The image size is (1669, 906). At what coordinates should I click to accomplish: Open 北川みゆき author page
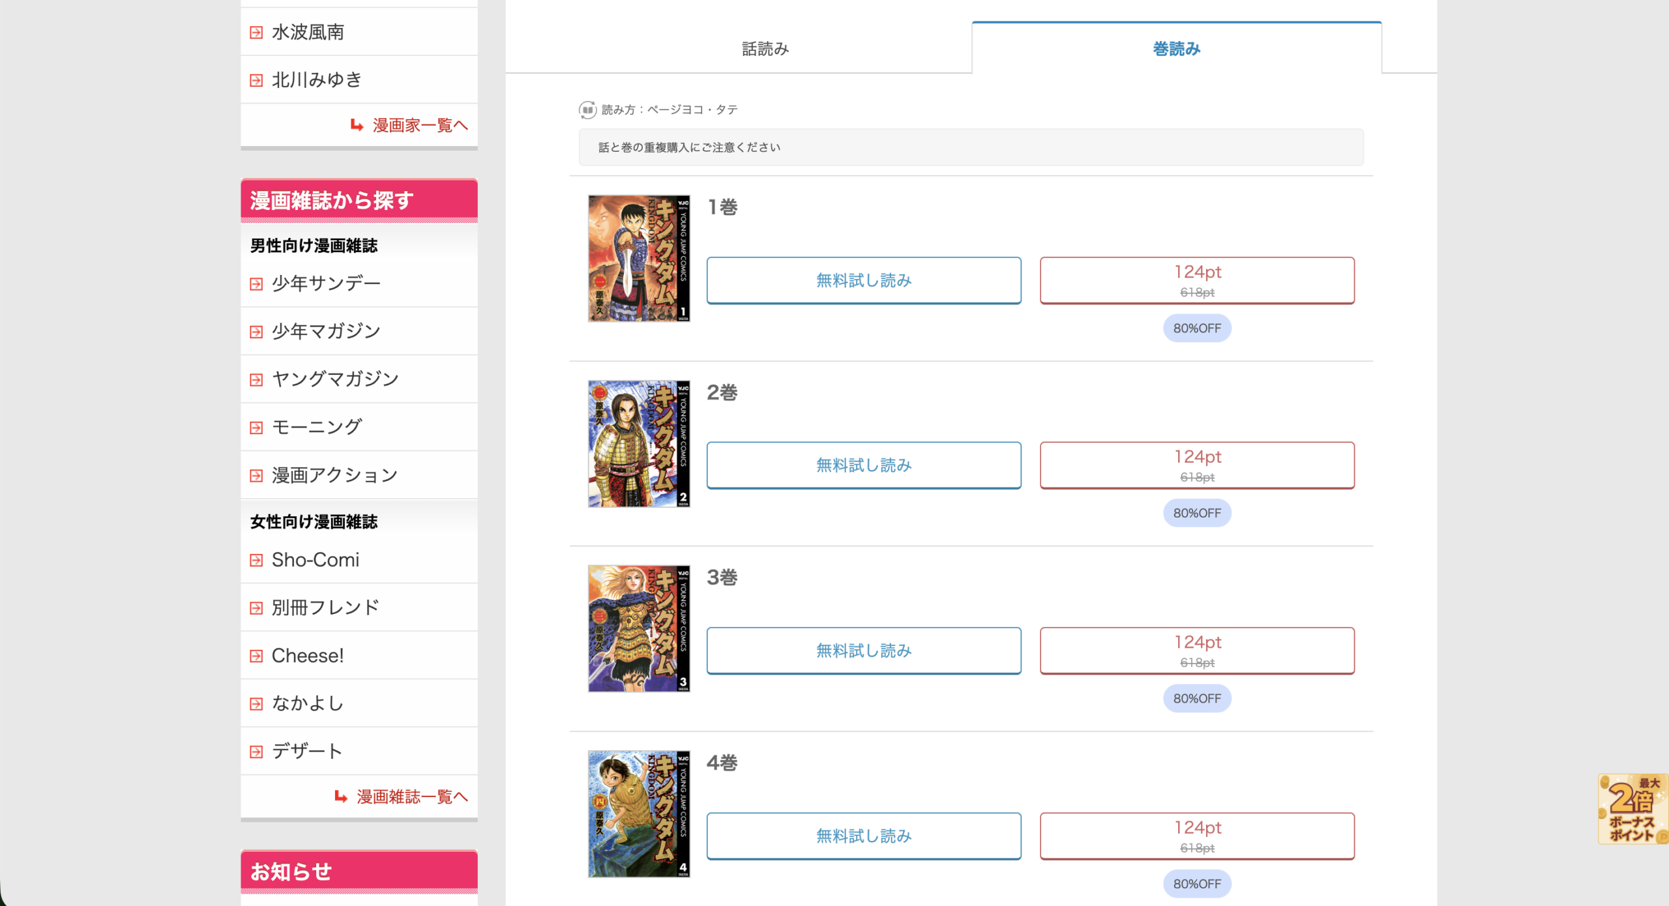pyautogui.click(x=317, y=80)
